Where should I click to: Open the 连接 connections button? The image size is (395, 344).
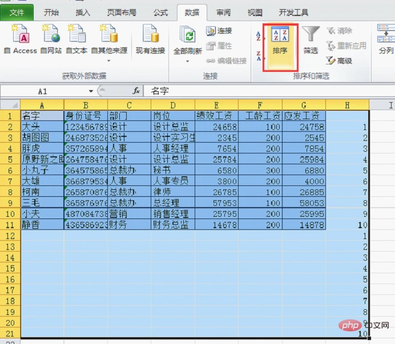point(219,31)
